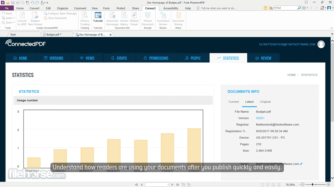334x187 pixels.
Task: Click the version number 00001 link
Action: tap(260, 118)
